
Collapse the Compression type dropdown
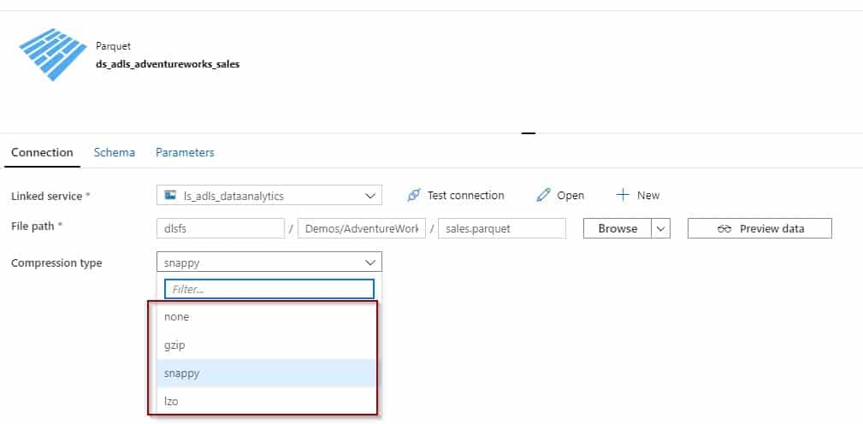point(369,263)
